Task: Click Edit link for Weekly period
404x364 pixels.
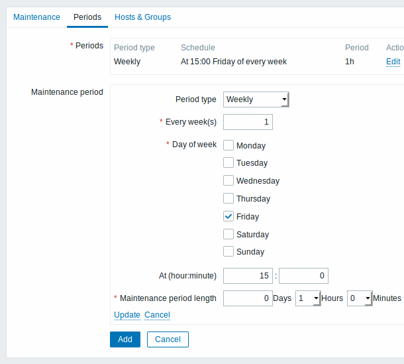Action: coord(393,62)
